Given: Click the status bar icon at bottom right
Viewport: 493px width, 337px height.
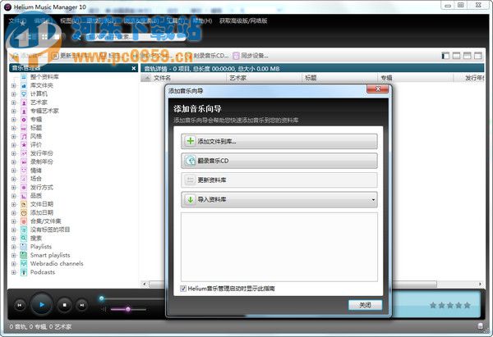Looking at the screenshot, I should (480, 326).
